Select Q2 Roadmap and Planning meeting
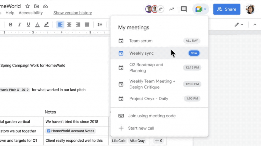261x146 pixels. coord(159,68)
